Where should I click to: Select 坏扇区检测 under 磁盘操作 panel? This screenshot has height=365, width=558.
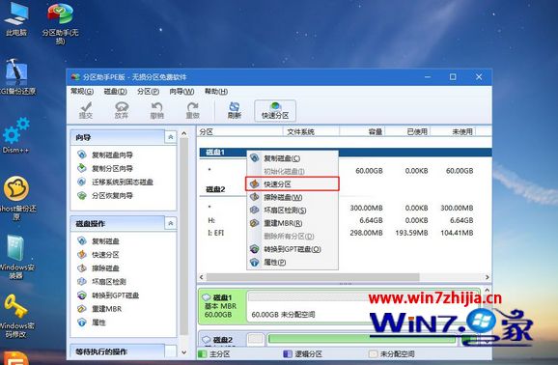pos(101,282)
